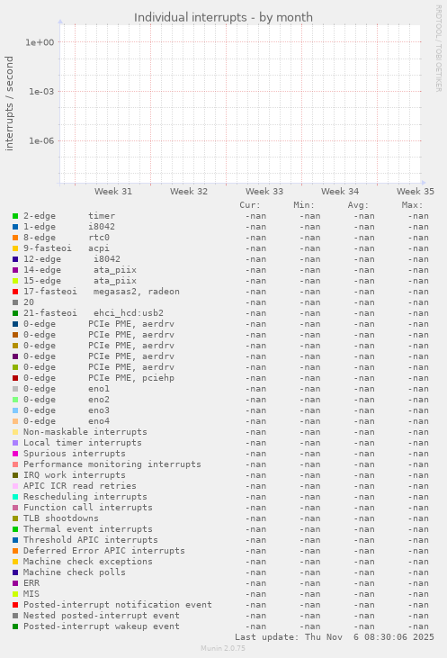Click the Week 31 axis label

(x=113, y=192)
